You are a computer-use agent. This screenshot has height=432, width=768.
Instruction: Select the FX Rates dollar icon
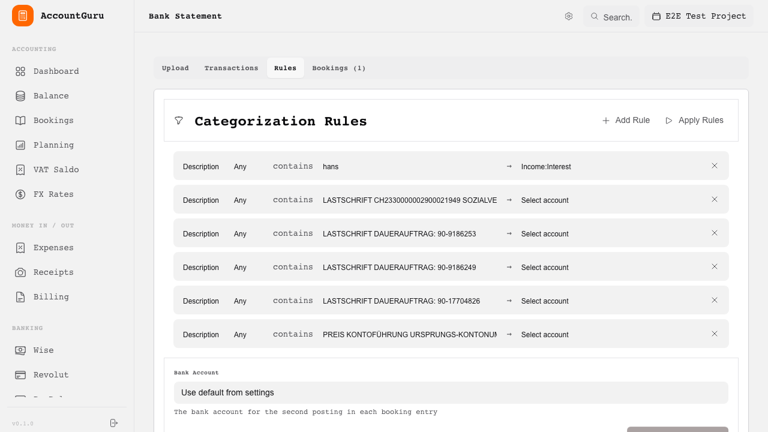(20, 194)
